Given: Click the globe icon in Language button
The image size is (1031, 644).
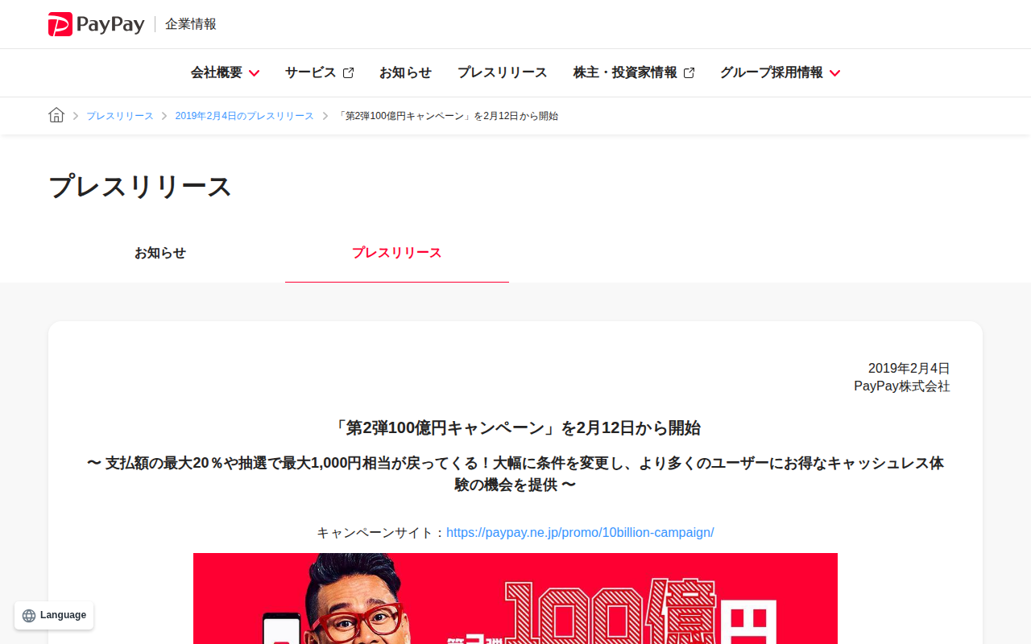Looking at the screenshot, I should tap(29, 616).
